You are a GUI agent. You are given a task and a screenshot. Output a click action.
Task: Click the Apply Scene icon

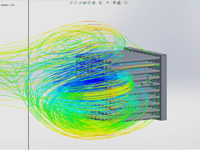click(119, 3)
